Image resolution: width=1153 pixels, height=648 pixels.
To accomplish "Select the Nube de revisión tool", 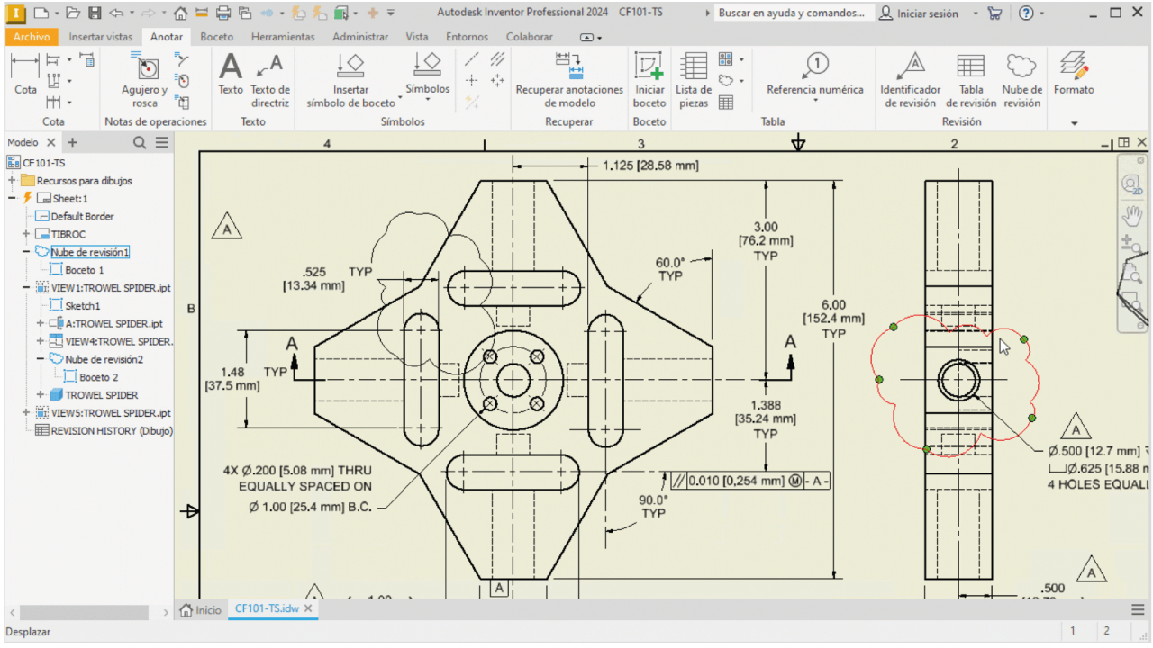I will (x=1021, y=79).
